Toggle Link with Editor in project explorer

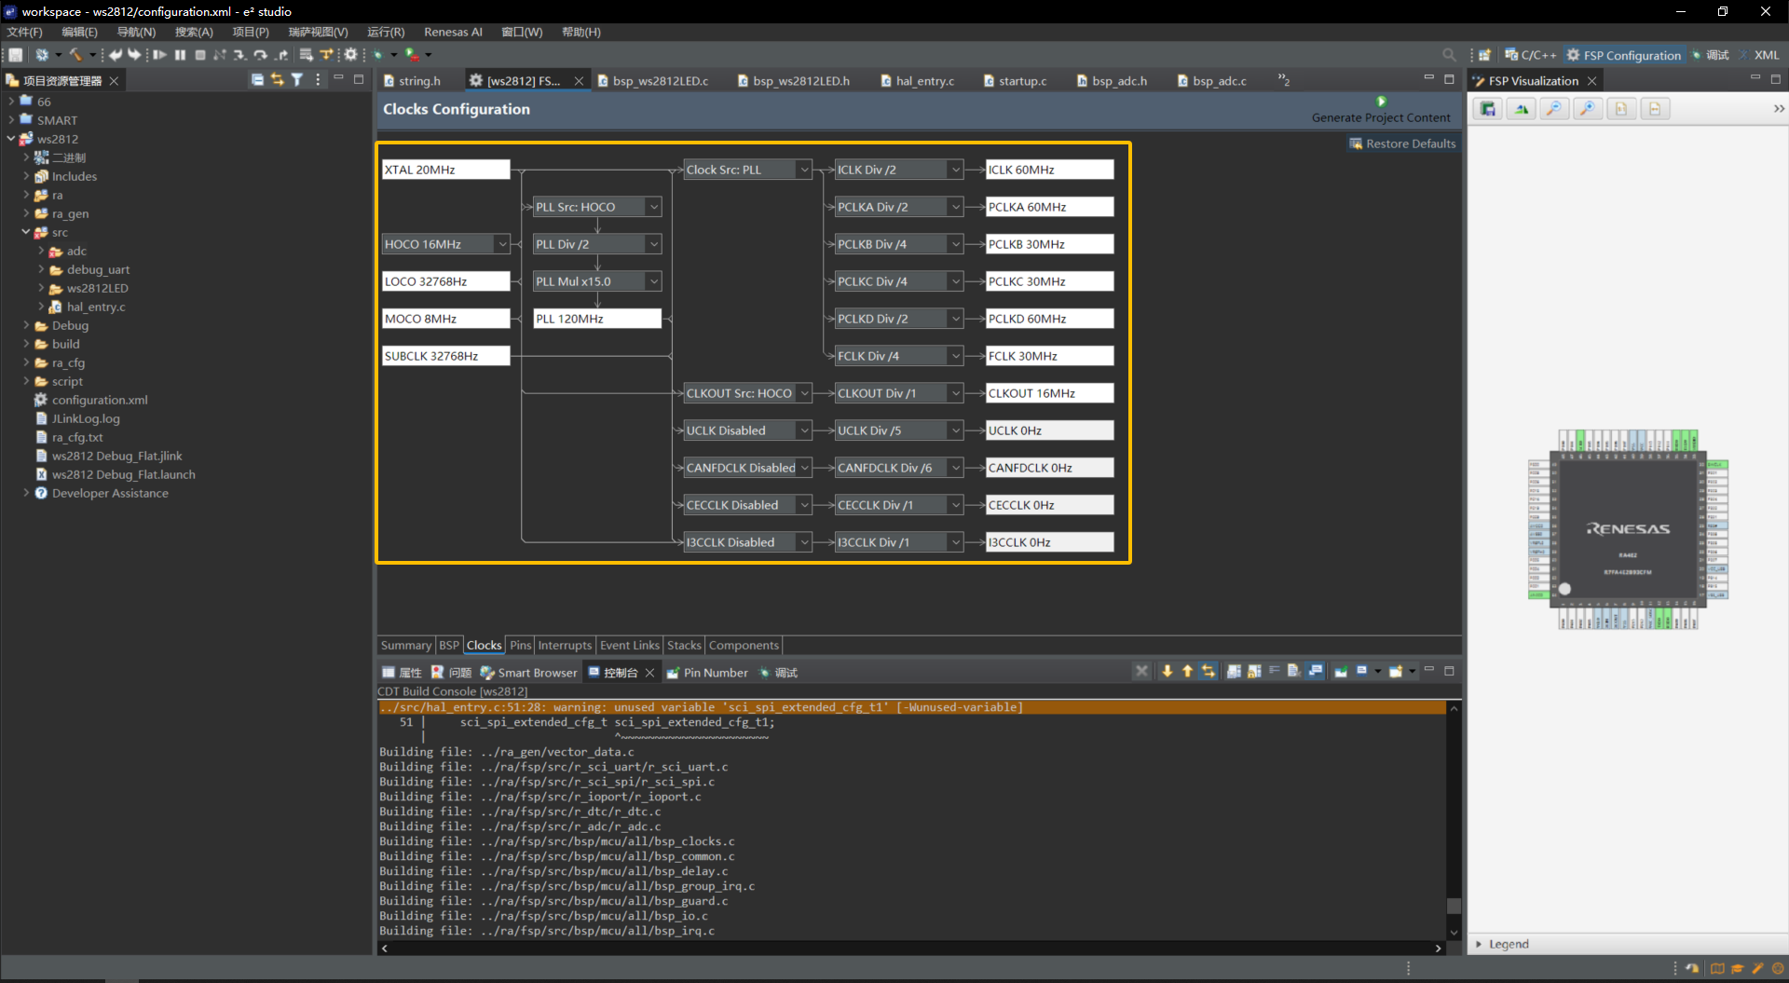tap(278, 80)
